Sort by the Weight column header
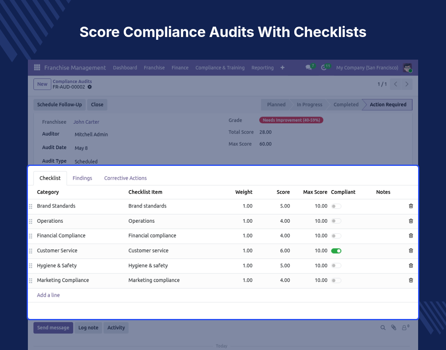Image resolution: width=446 pixels, height=350 pixels. [x=244, y=192]
